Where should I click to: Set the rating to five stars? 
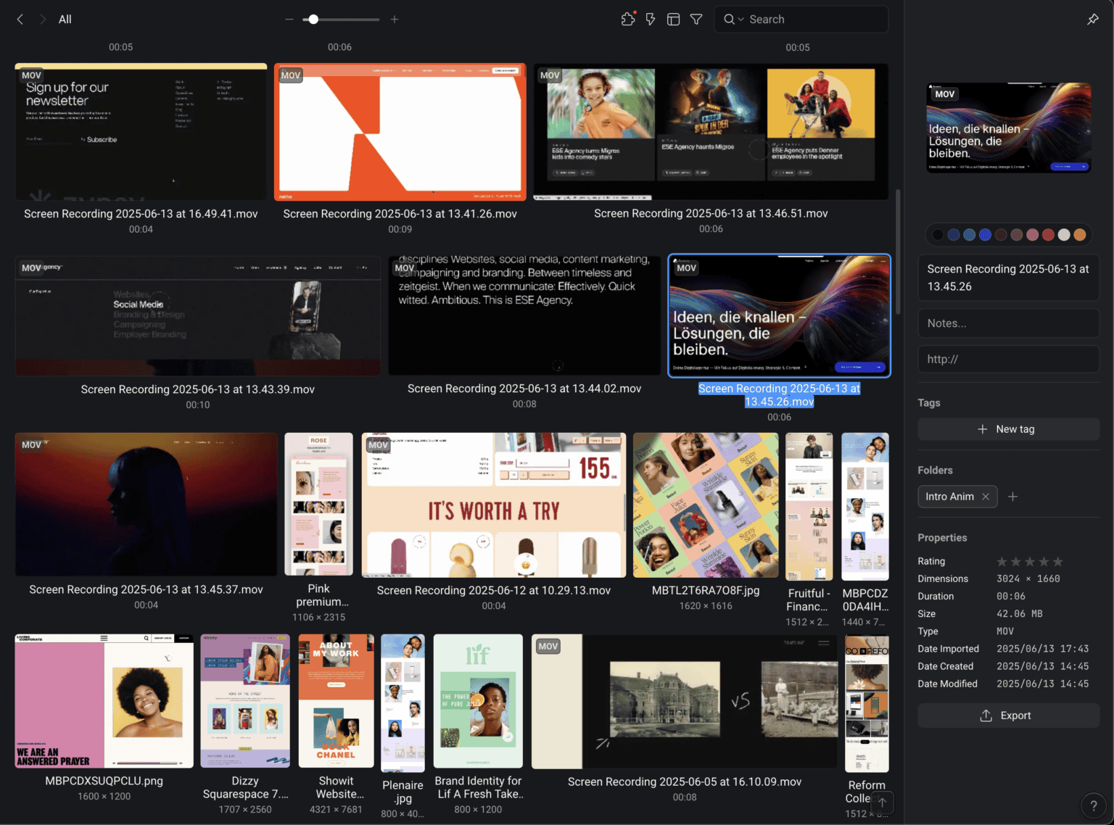pos(1058,562)
